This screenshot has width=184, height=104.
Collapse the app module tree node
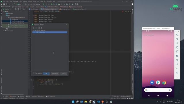tap(3, 12)
